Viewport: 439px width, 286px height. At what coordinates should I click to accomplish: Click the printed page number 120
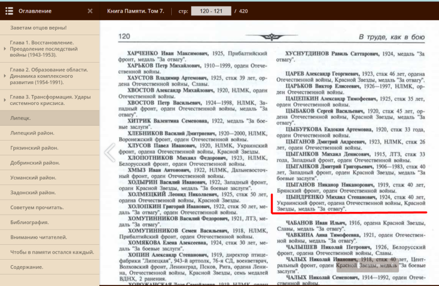[124, 36]
